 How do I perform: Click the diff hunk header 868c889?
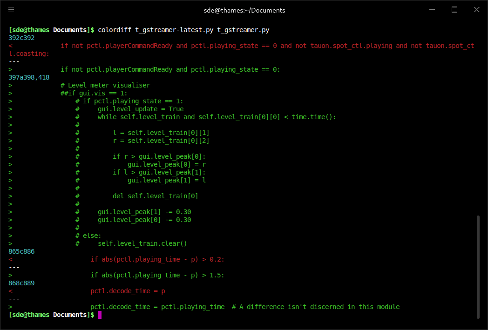pyautogui.click(x=21, y=283)
